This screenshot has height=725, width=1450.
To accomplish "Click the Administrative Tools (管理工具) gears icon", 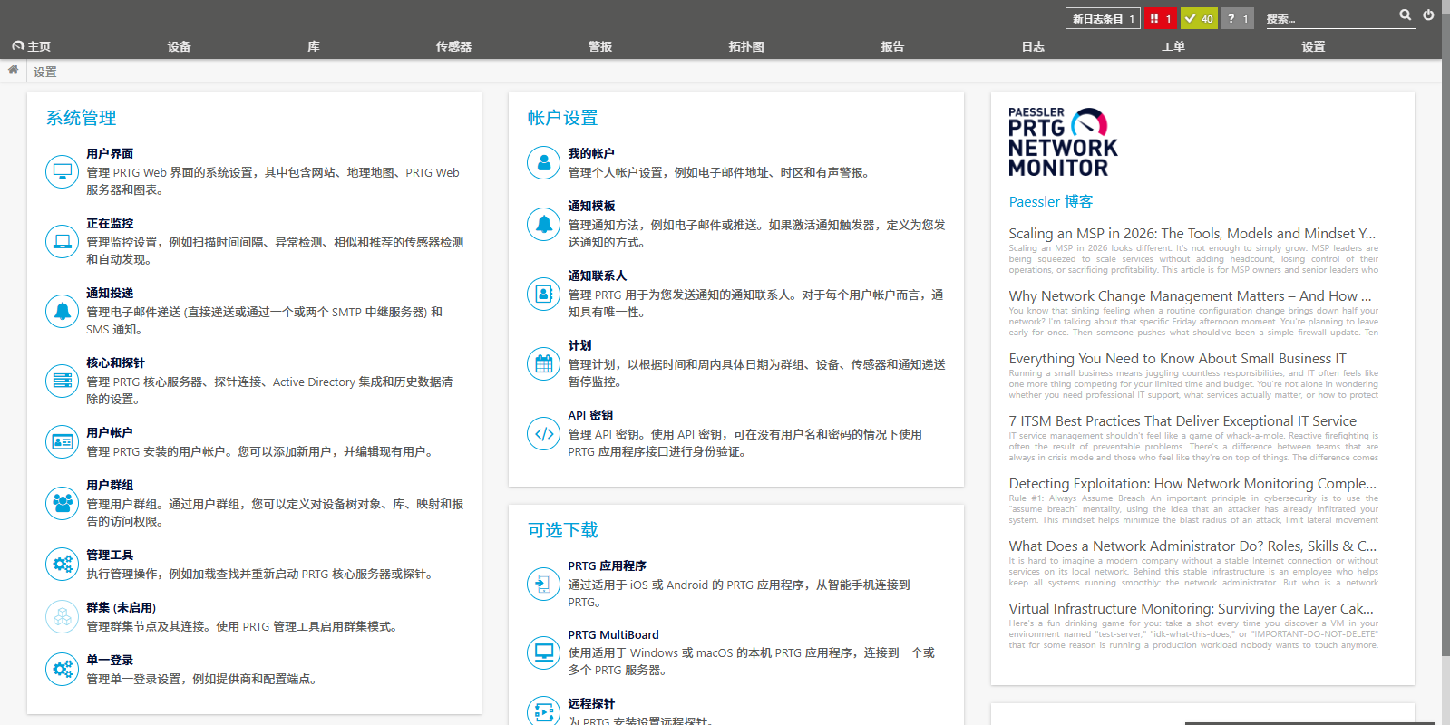I will pyautogui.click(x=62, y=564).
